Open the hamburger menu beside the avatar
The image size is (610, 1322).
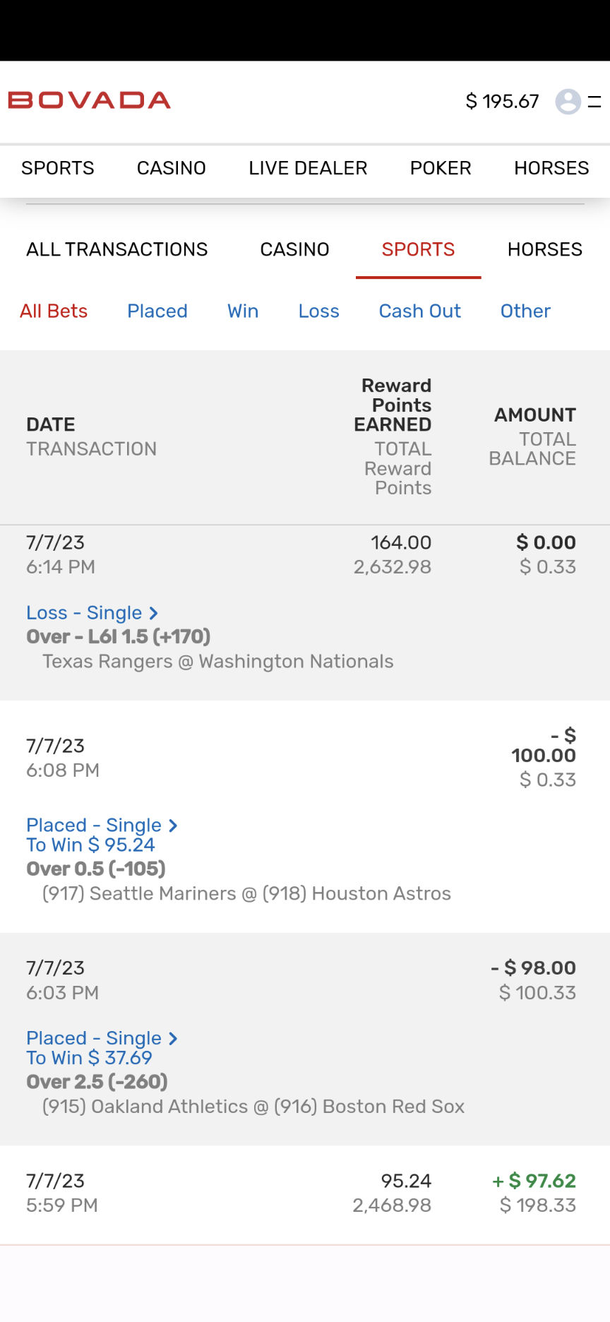(x=594, y=102)
